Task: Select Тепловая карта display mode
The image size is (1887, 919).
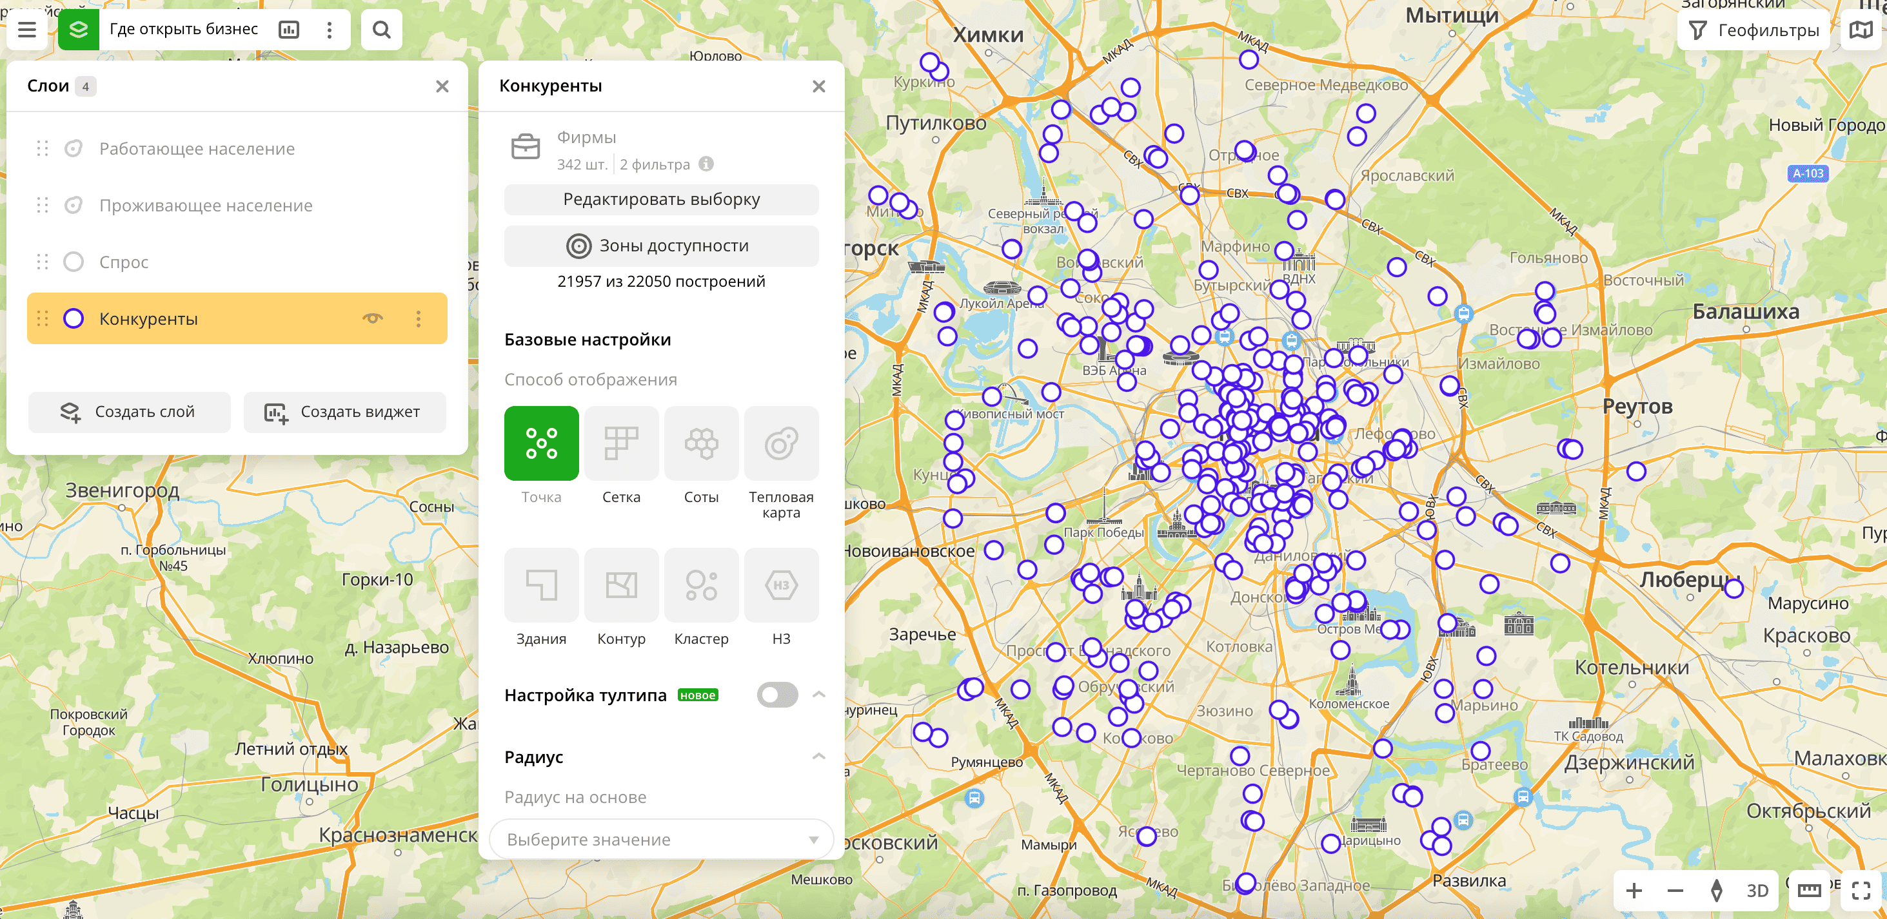Action: [x=781, y=444]
